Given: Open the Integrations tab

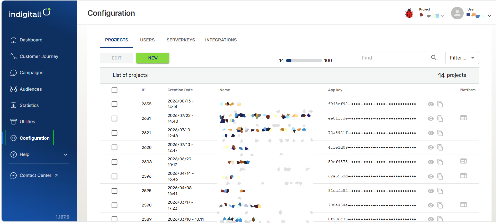Looking at the screenshot, I should click(221, 40).
